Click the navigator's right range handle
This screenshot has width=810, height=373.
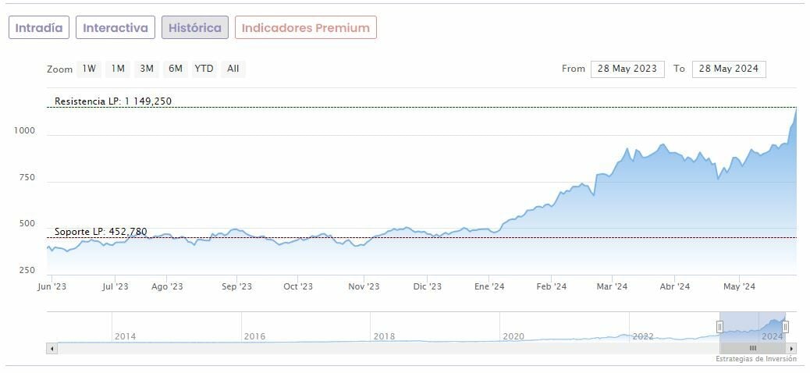click(x=786, y=326)
